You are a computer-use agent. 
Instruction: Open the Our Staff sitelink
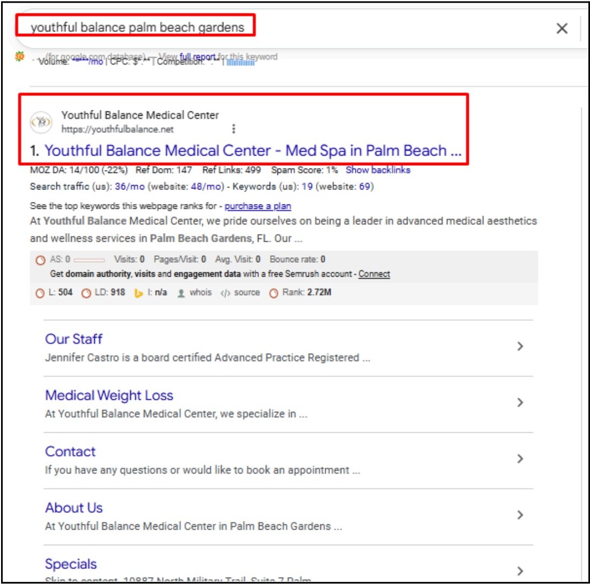pos(73,339)
